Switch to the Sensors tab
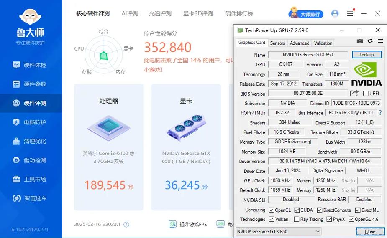Image resolution: width=387 pixels, height=238 pixels. (277, 43)
